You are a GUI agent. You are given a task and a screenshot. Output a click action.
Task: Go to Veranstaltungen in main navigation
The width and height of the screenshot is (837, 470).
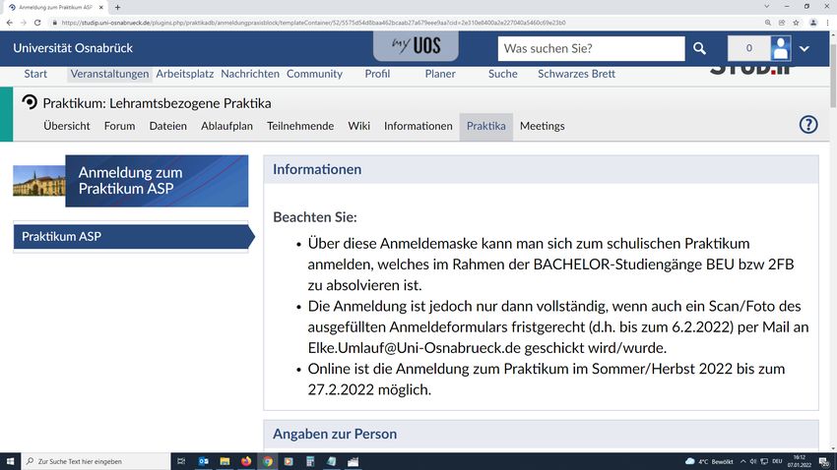[109, 74]
